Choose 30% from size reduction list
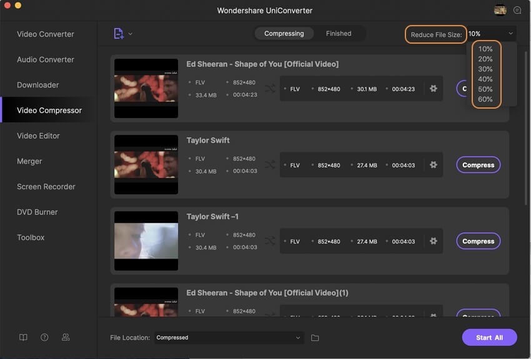531x359 pixels. pos(485,69)
